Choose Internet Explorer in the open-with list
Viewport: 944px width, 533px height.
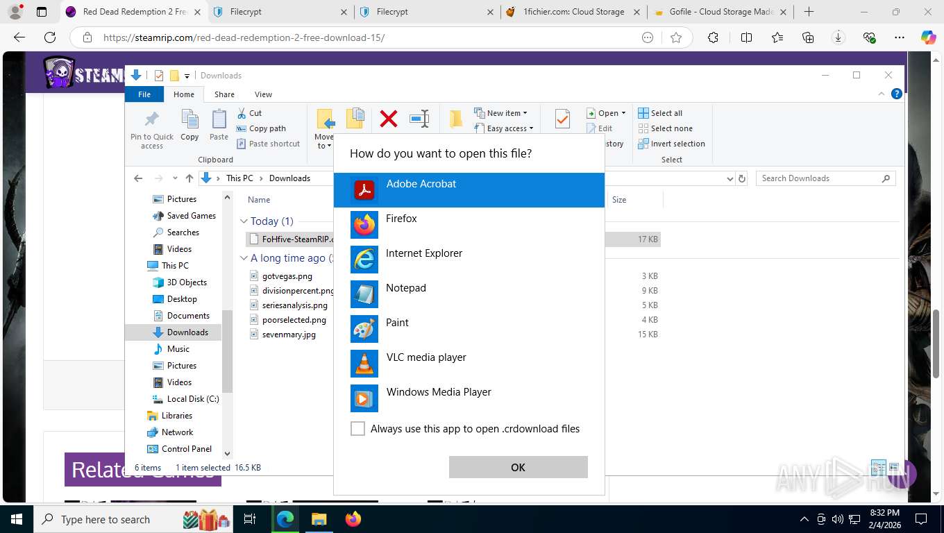tap(469, 259)
